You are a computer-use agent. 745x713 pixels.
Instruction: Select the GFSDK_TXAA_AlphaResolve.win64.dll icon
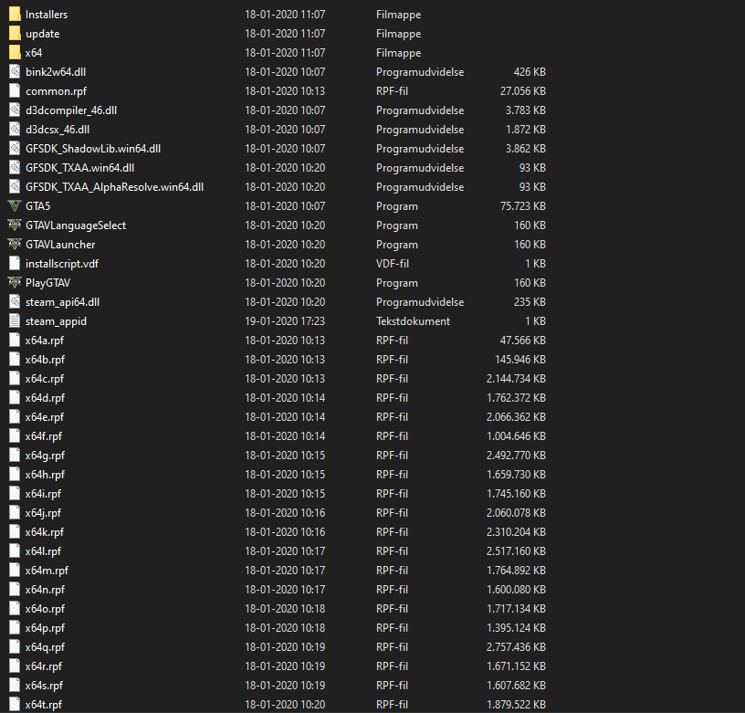coord(15,186)
